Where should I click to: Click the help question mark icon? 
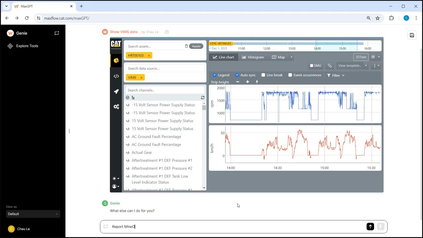[167, 32]
